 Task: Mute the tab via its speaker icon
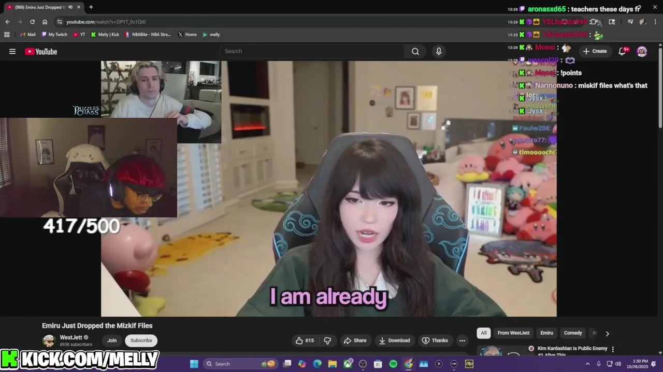pos(70,7)
